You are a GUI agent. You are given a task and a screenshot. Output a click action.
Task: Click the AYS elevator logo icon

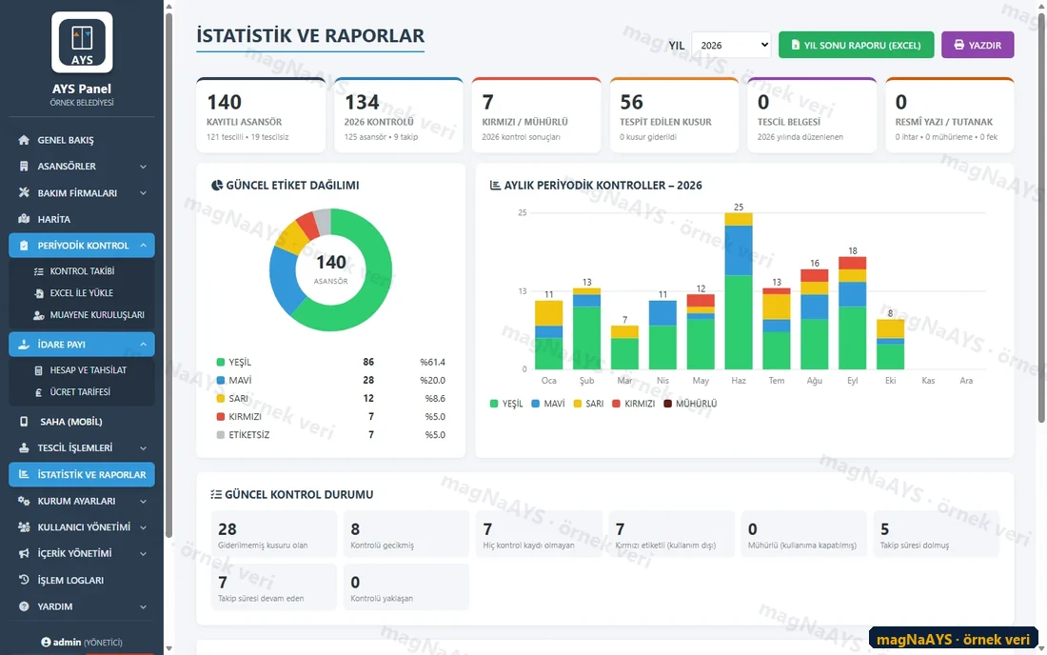click(82, 42)
